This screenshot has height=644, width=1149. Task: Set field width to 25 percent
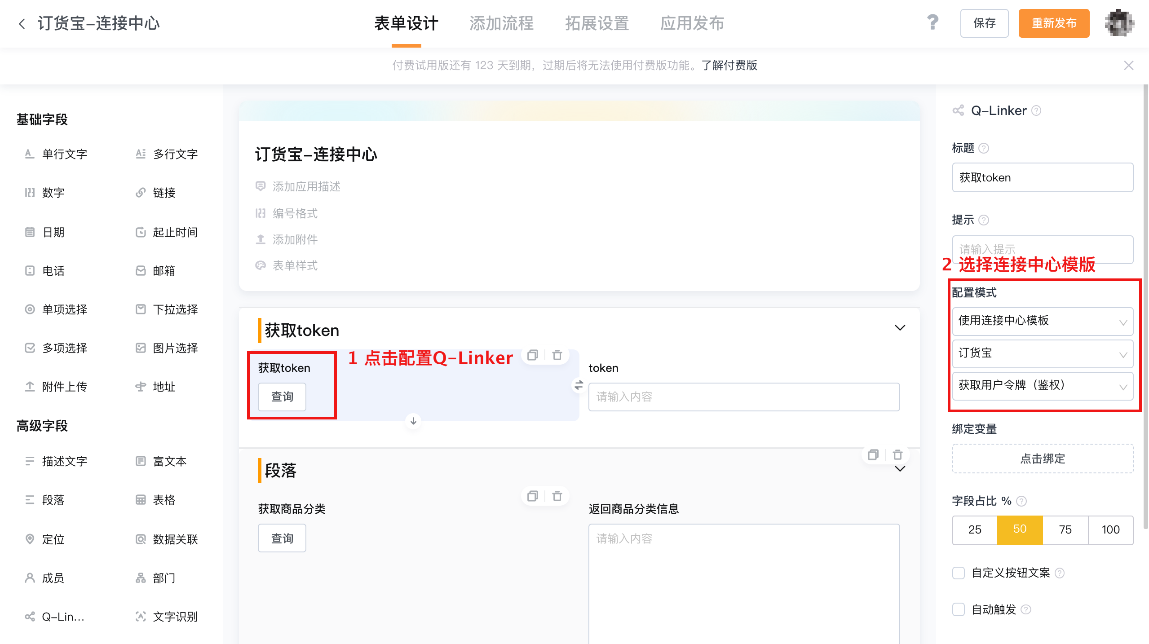click(x=975, y=530)
